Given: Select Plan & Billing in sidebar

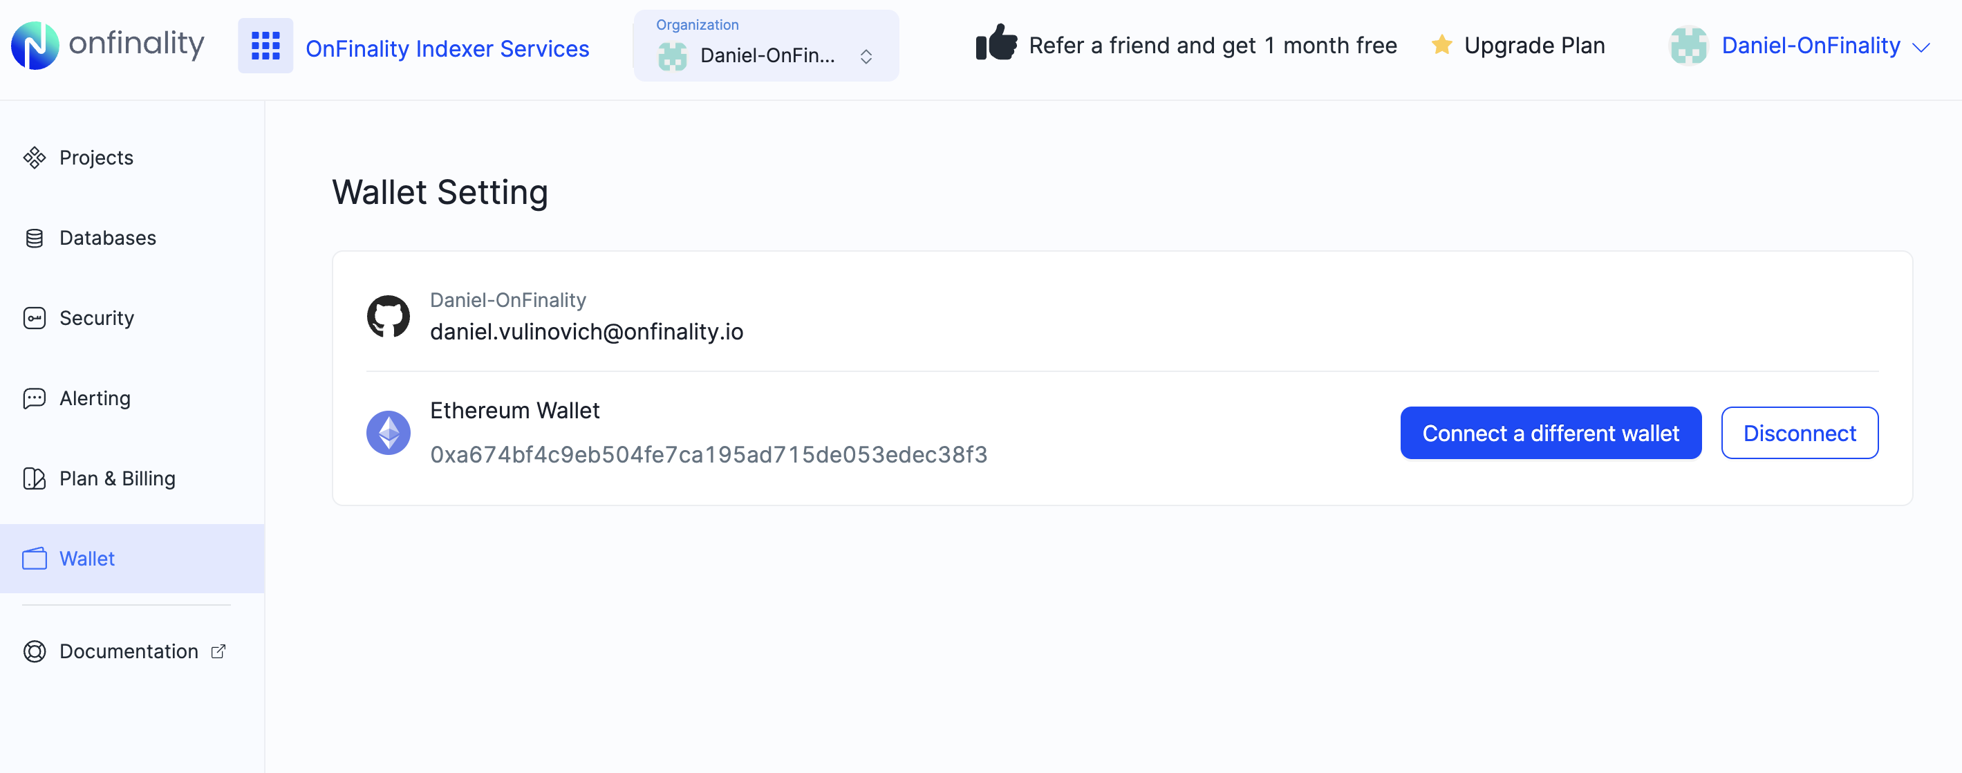Looking at the screenshot, I should pos(116,478).
